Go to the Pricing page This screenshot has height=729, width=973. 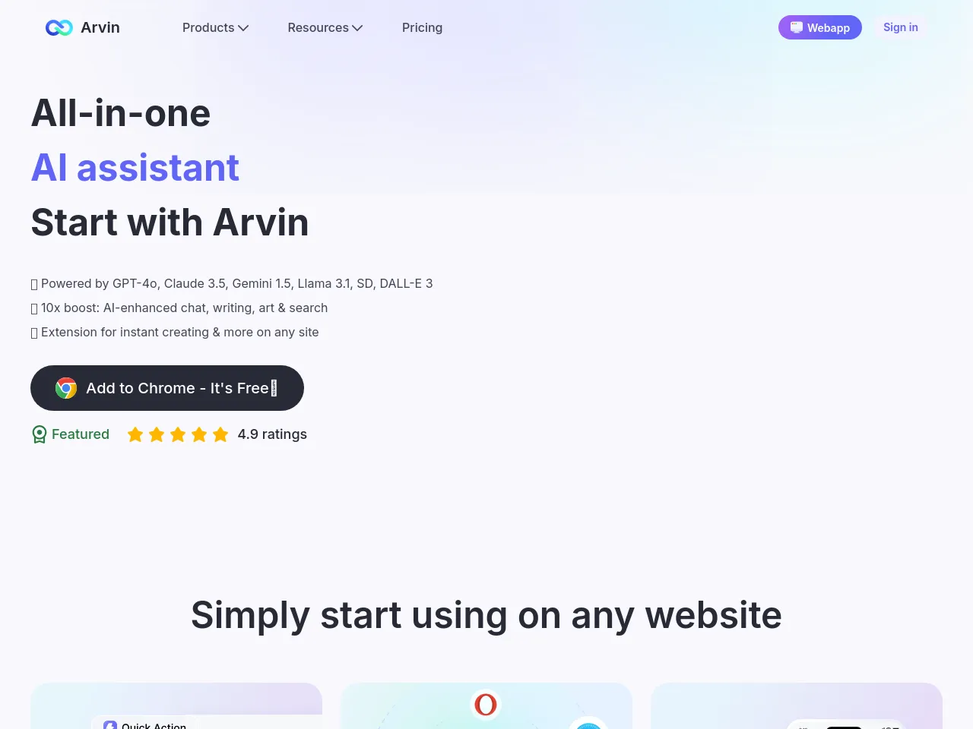(422, 27)
